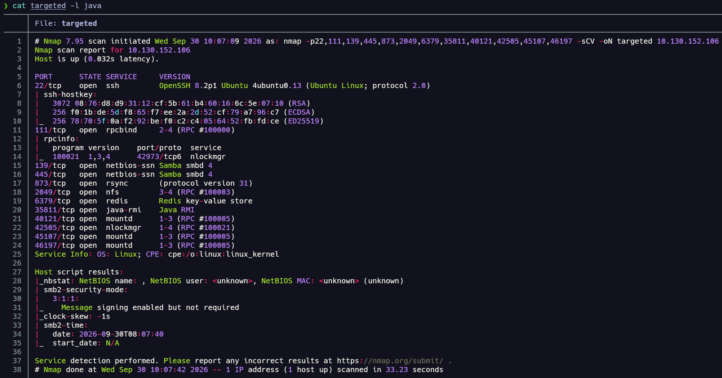Click '(ECDSA)' hostkey label
722x378 pixels.
pos(299,112)
